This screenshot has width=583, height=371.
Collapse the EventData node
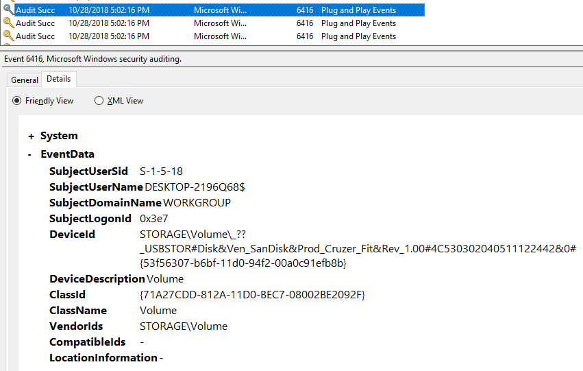[29, 155]
